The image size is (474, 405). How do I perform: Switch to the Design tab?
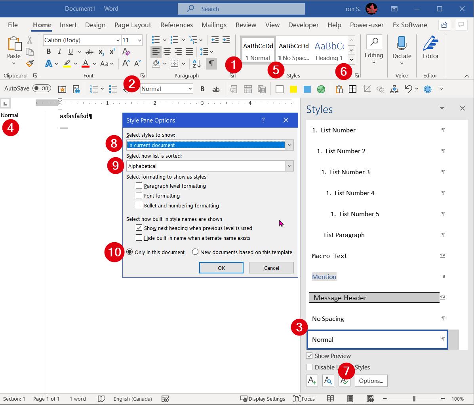[95, 25]
